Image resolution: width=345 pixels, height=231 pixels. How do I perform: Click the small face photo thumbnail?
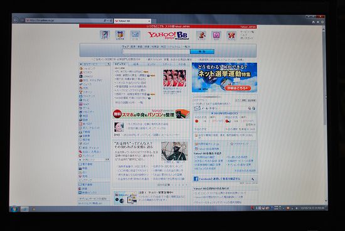119,127
